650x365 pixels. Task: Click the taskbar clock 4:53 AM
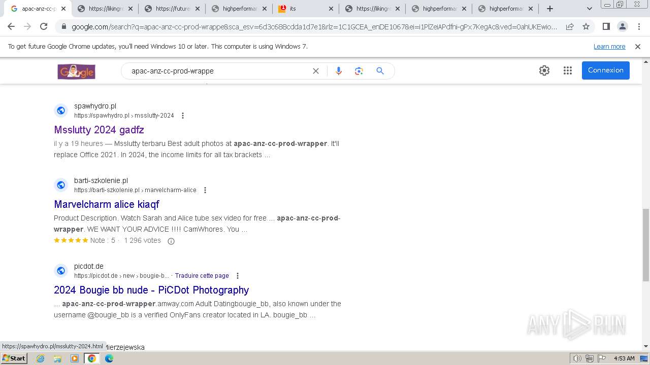(x=624, y=358)
